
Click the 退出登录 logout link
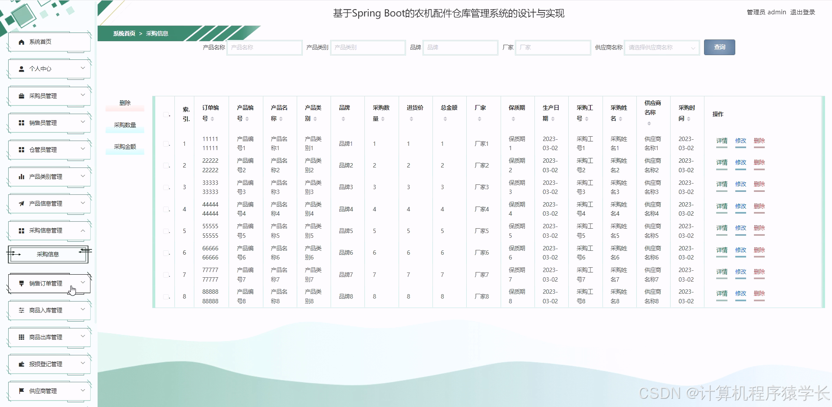tap(803, 12)
